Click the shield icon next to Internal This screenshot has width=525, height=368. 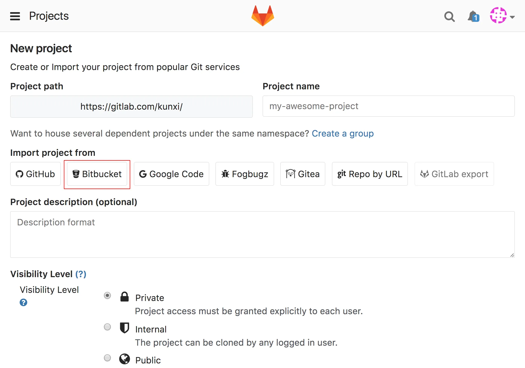(124, 328)
